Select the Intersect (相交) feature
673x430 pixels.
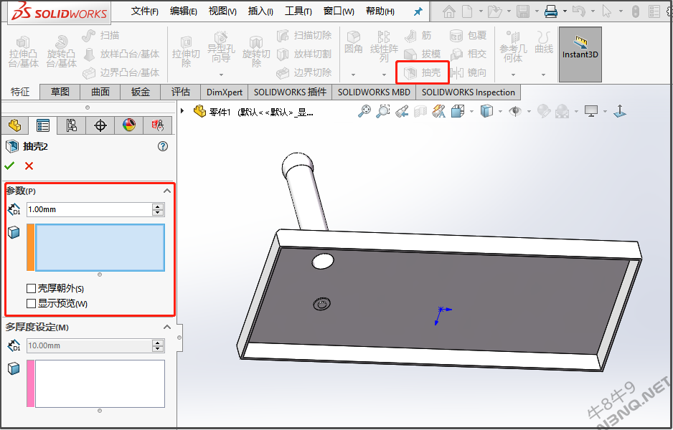click(x=469, y=54)
